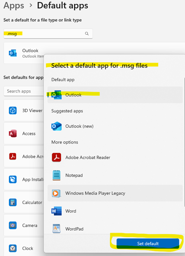Image resolution: width=185 pixels, height=256 pixels.
Task: Open App Installer icon in list
Action: coord(12,179)
